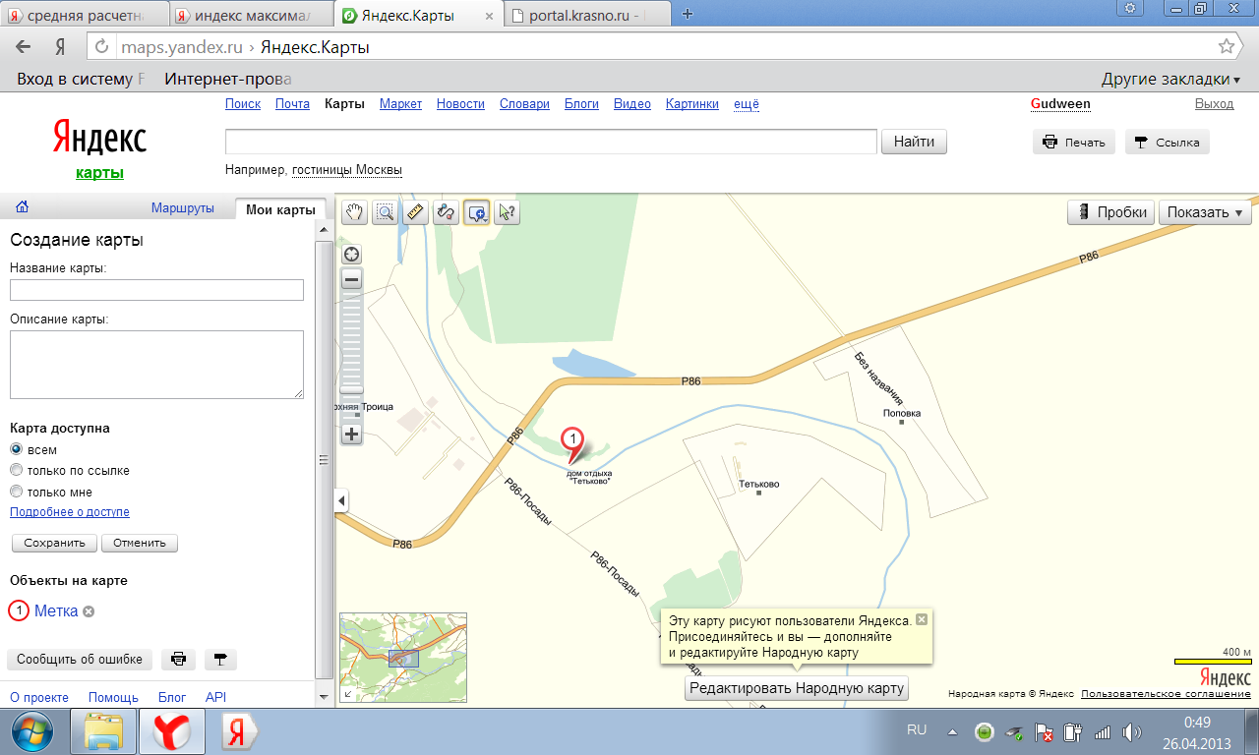Select the route drawing tool
This screenshot has width=1259, height=755.
[x=446, y=211]
